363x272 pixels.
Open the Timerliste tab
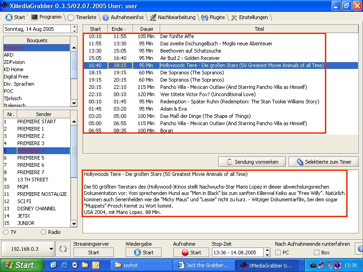[82, 17]
